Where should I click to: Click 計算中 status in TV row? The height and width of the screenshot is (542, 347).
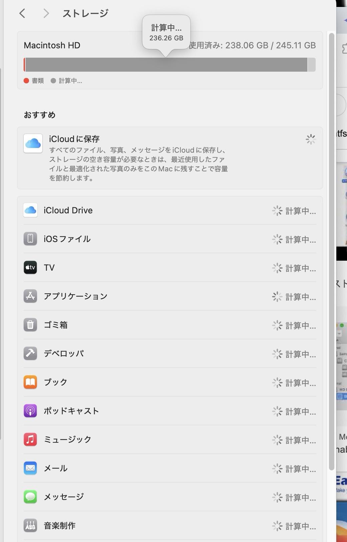tap(301, 268)
